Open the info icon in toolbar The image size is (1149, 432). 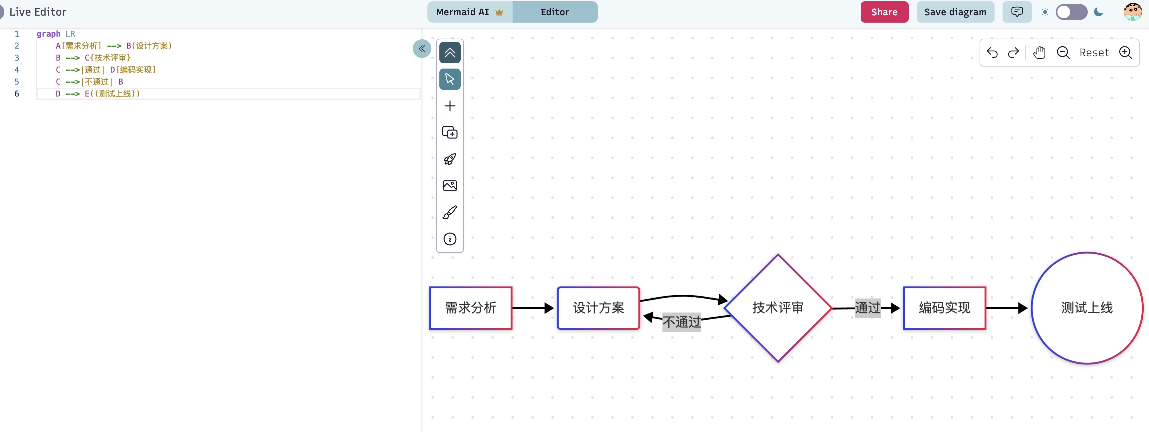450,239
